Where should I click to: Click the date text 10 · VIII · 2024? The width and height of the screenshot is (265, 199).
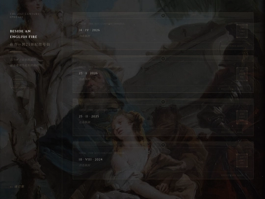(x=90, y=160)
